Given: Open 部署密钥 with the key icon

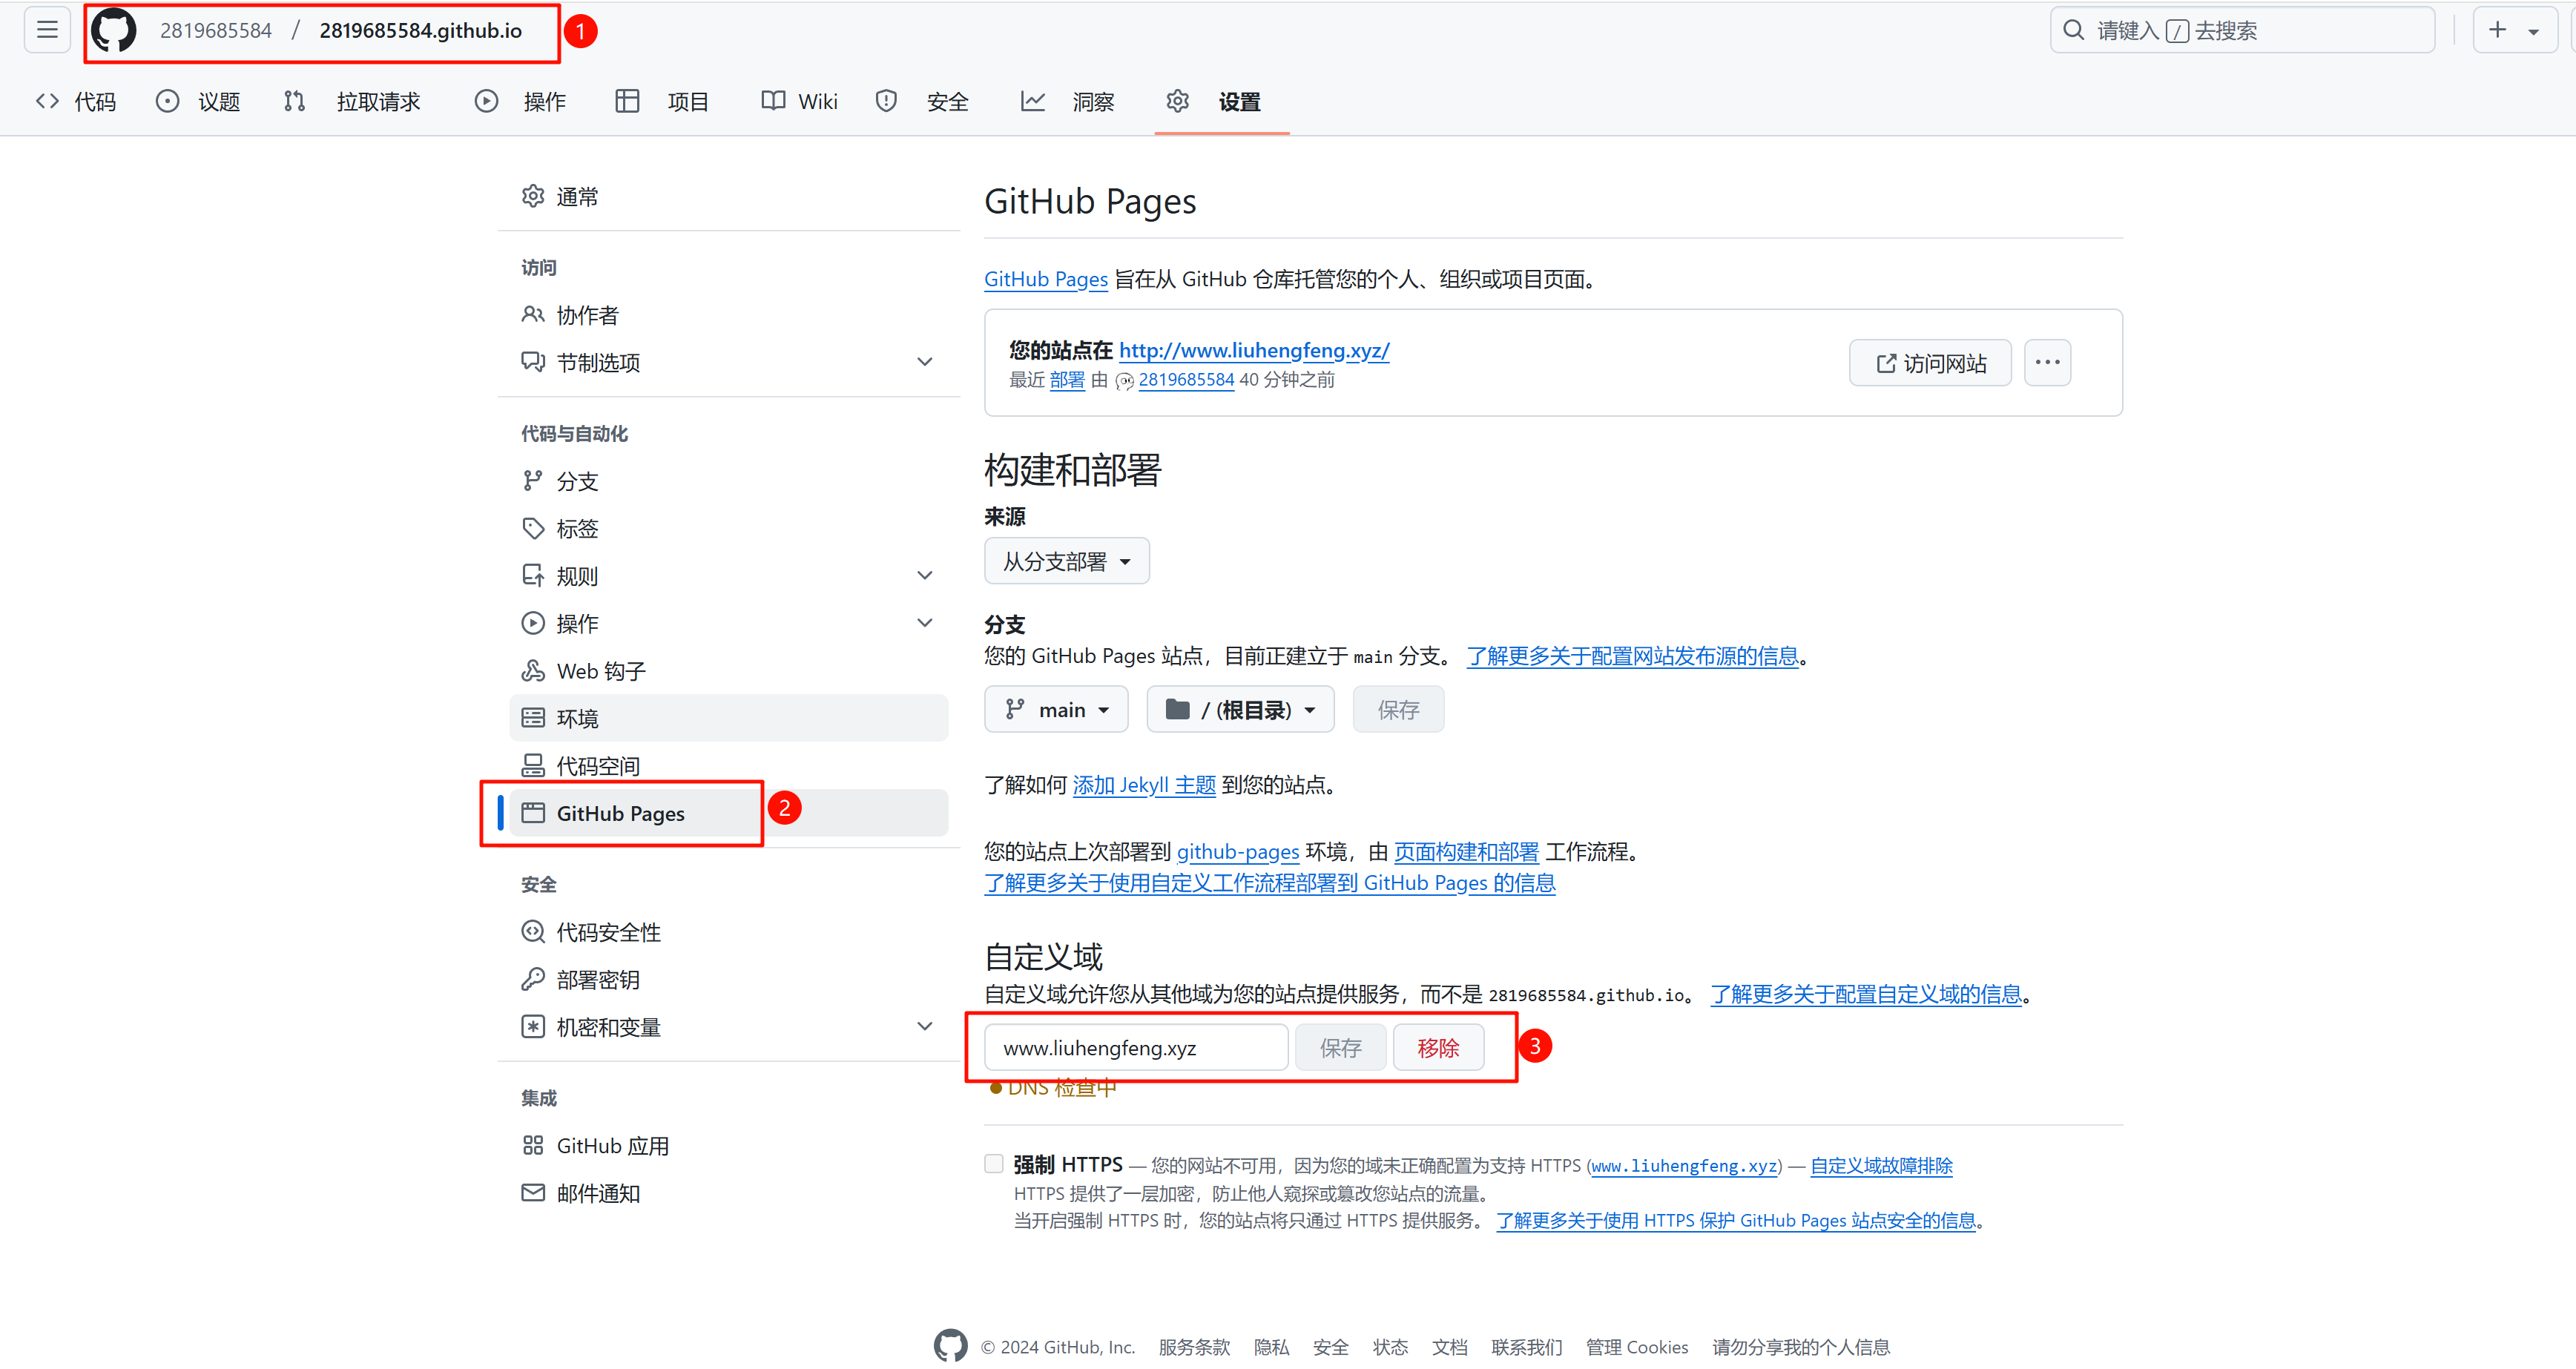Looking at the screenshot, I should click(533, 979).
